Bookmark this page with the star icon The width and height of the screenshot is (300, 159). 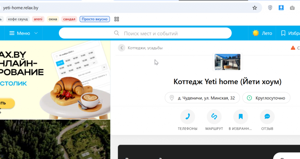[x=254, y=8]
